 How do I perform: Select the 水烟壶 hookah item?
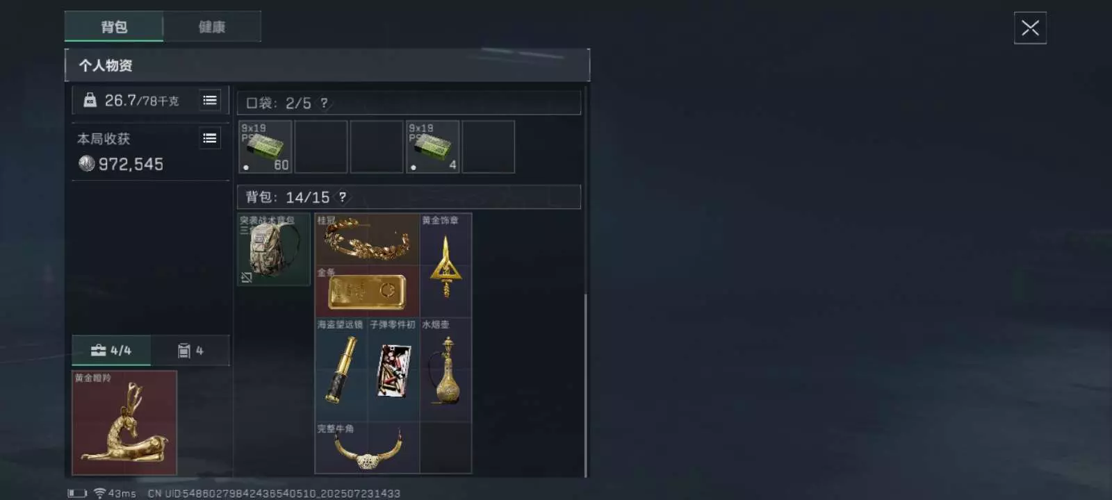coord(445,369)
